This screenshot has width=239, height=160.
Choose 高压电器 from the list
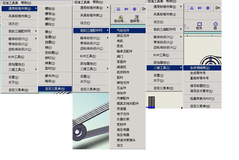coord(123,130)
